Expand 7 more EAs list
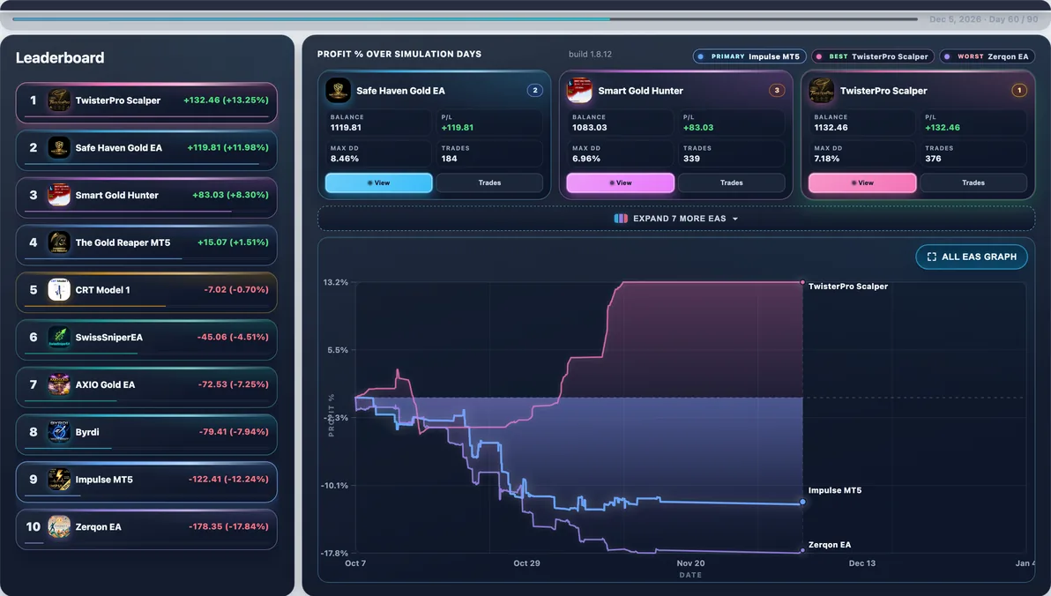 (x=676, y=219)
